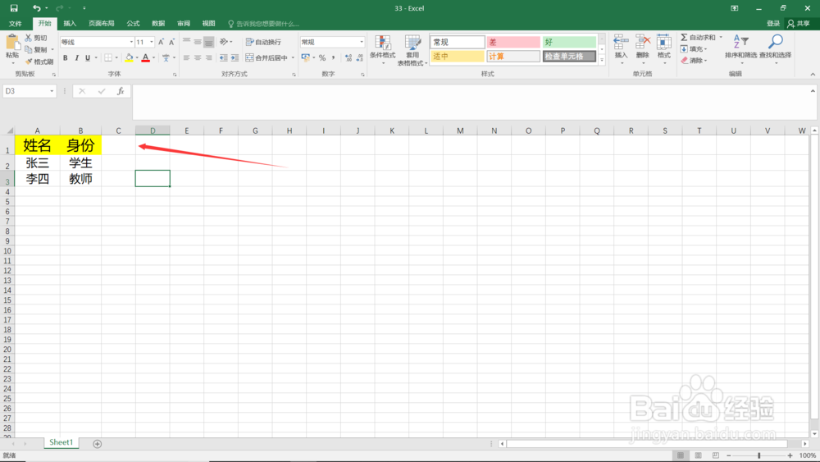Apply the 差 Bad cell style
Viewport: 820px width, 462px height.
point(513,42)
